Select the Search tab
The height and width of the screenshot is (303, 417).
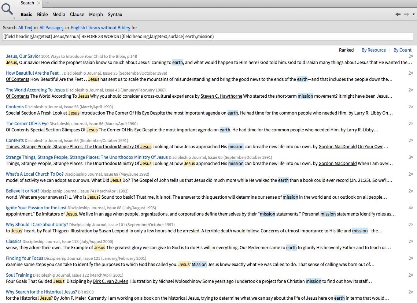pyautogui.click(x=27, y=3)
